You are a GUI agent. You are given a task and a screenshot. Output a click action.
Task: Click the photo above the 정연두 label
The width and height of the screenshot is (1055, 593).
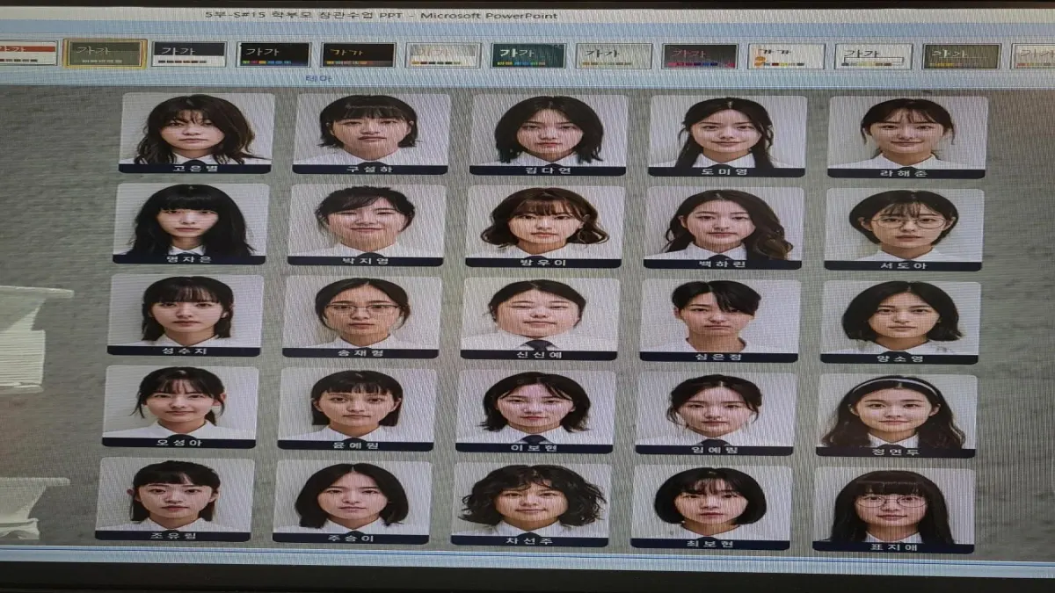point(897,411)
